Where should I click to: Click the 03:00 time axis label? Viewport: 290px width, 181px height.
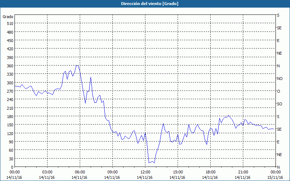47,172
